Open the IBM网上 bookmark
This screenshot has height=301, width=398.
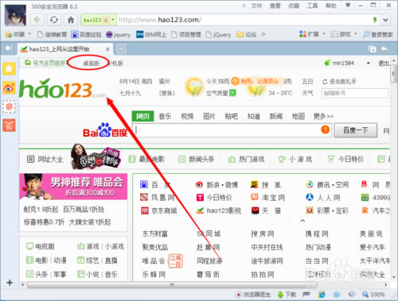(x=151, y=34)
